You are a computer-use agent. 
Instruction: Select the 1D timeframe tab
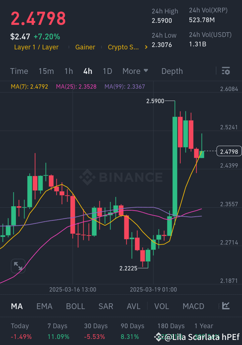[107, 71]
